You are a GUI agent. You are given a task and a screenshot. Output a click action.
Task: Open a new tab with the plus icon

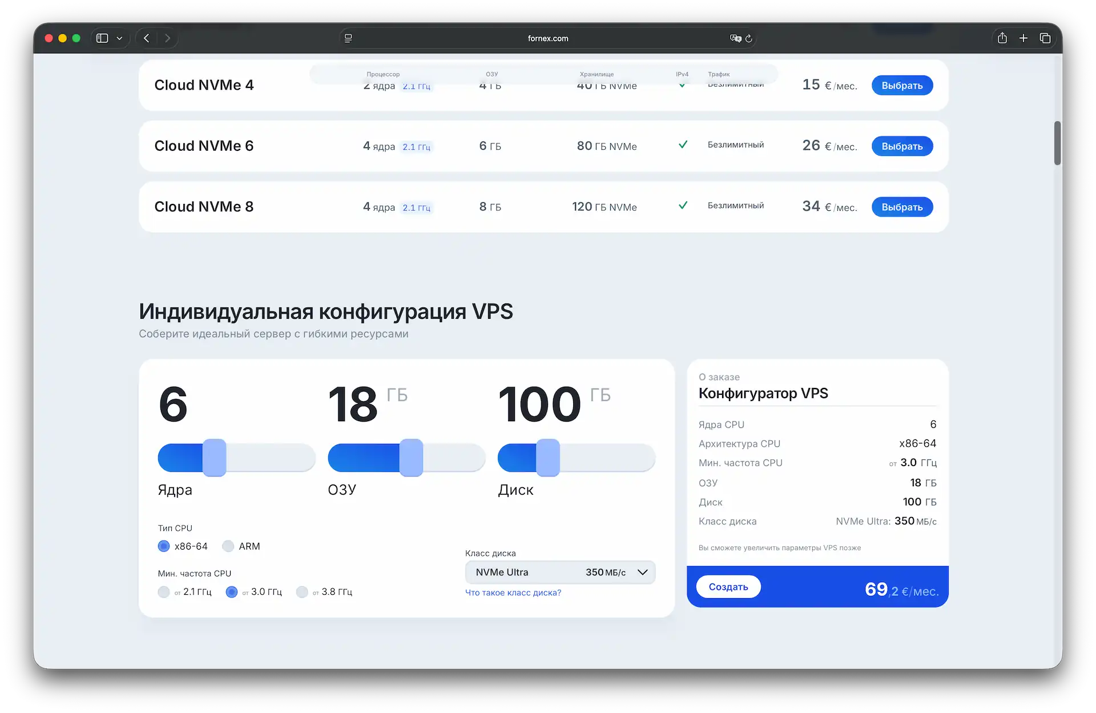tap(1023, 38)
